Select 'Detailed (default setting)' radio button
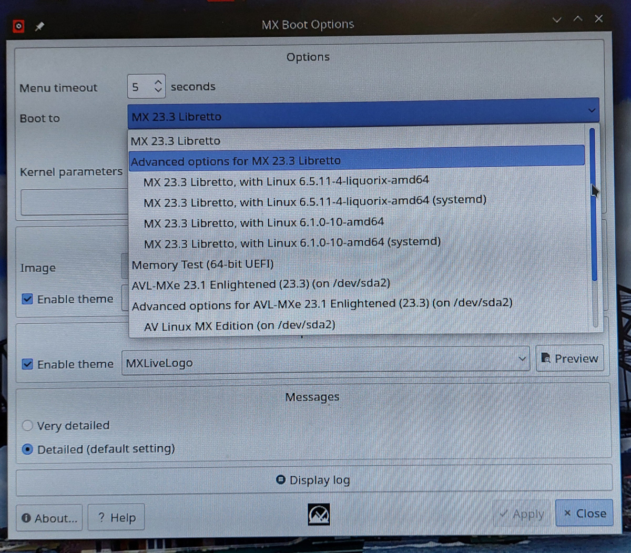 (x=27, y=449)
